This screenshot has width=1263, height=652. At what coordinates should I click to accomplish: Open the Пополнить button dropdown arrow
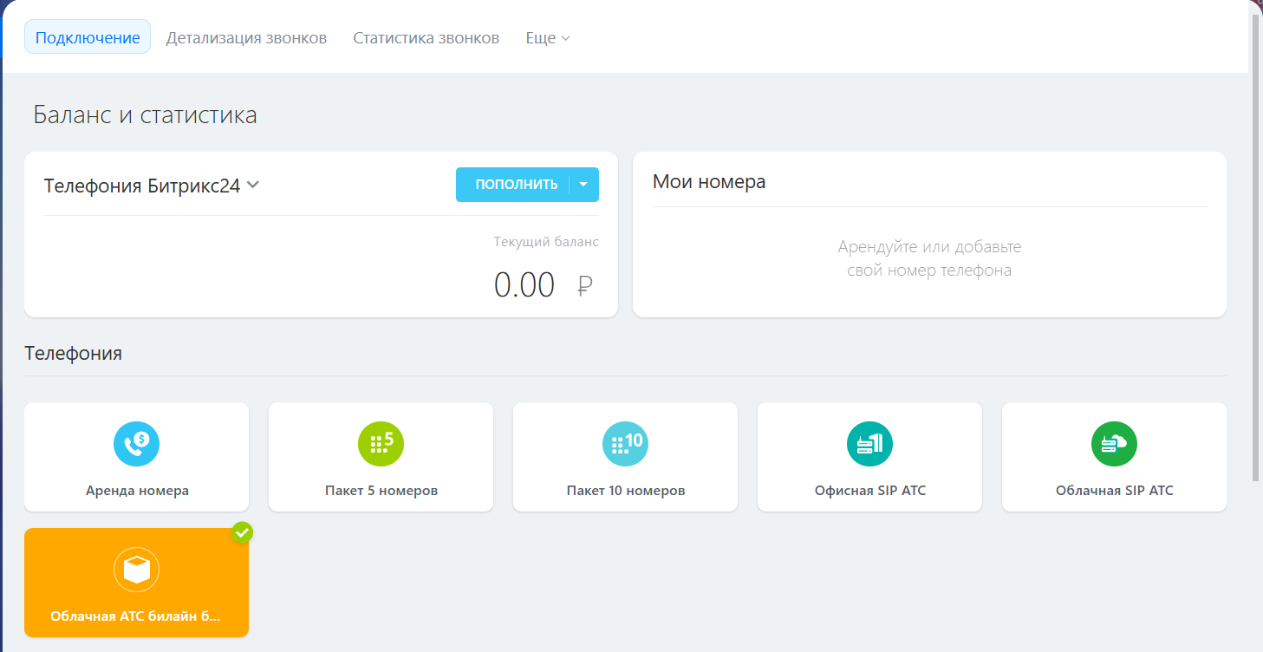pos(584,185)
